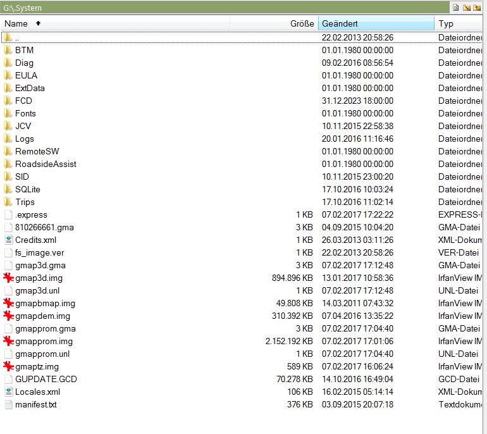Screen dimensions: 487x434
Task: Click the parent folder up-arrow icon
Action: pos(477,7)
